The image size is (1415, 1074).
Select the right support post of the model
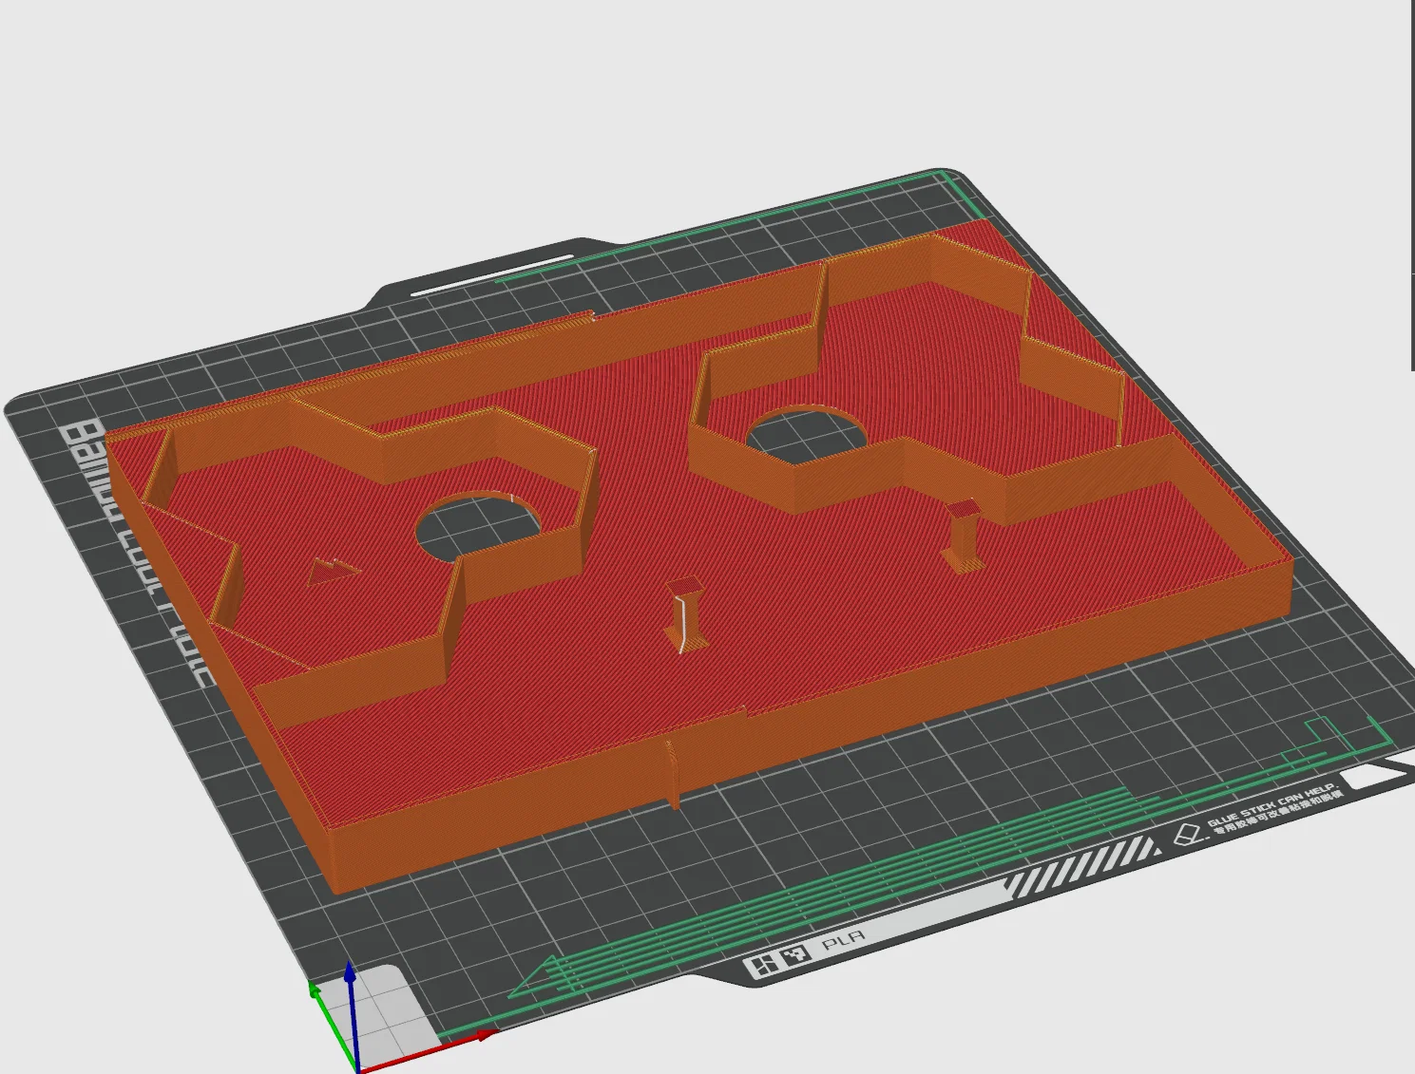[x=964, y=535]
